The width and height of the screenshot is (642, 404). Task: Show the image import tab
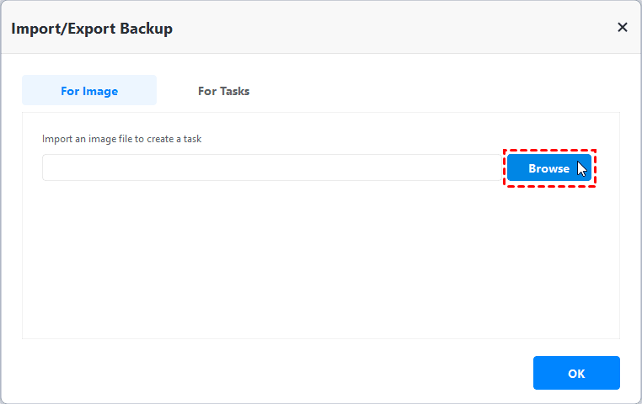(89, 91)
